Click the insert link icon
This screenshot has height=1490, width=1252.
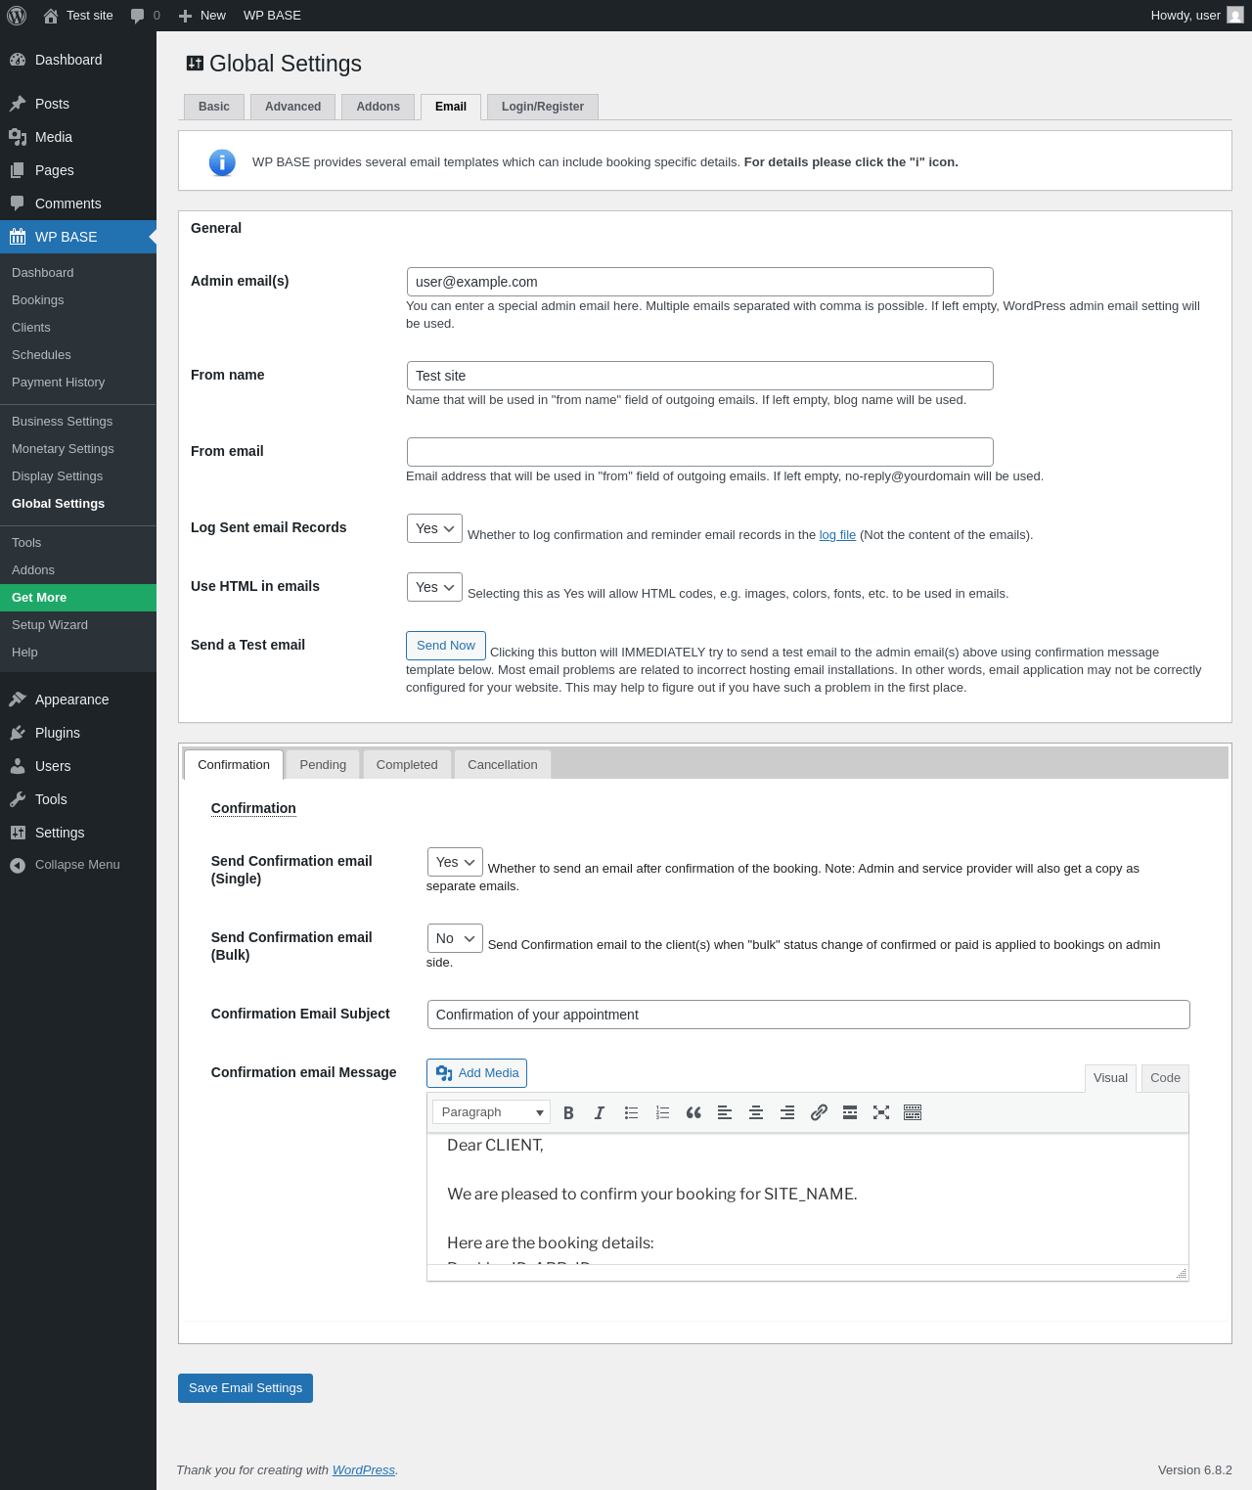819,1112
